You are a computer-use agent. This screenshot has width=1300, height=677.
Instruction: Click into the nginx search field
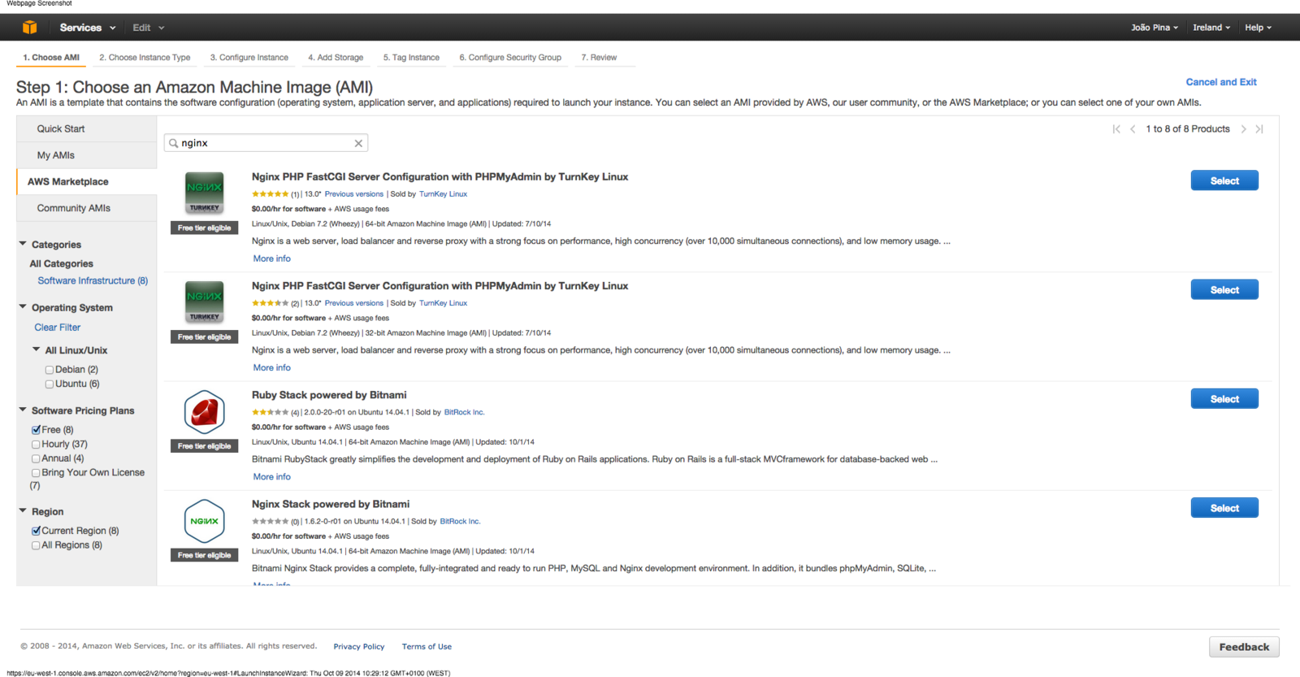[266, 143]
